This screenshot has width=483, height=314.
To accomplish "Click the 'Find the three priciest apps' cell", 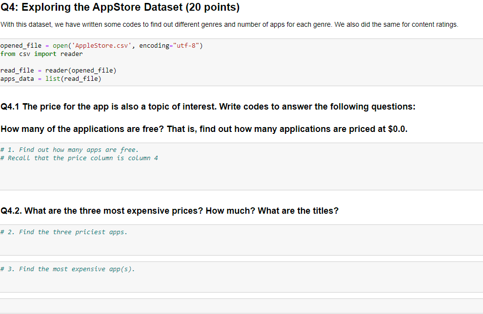I will [241, 240].
